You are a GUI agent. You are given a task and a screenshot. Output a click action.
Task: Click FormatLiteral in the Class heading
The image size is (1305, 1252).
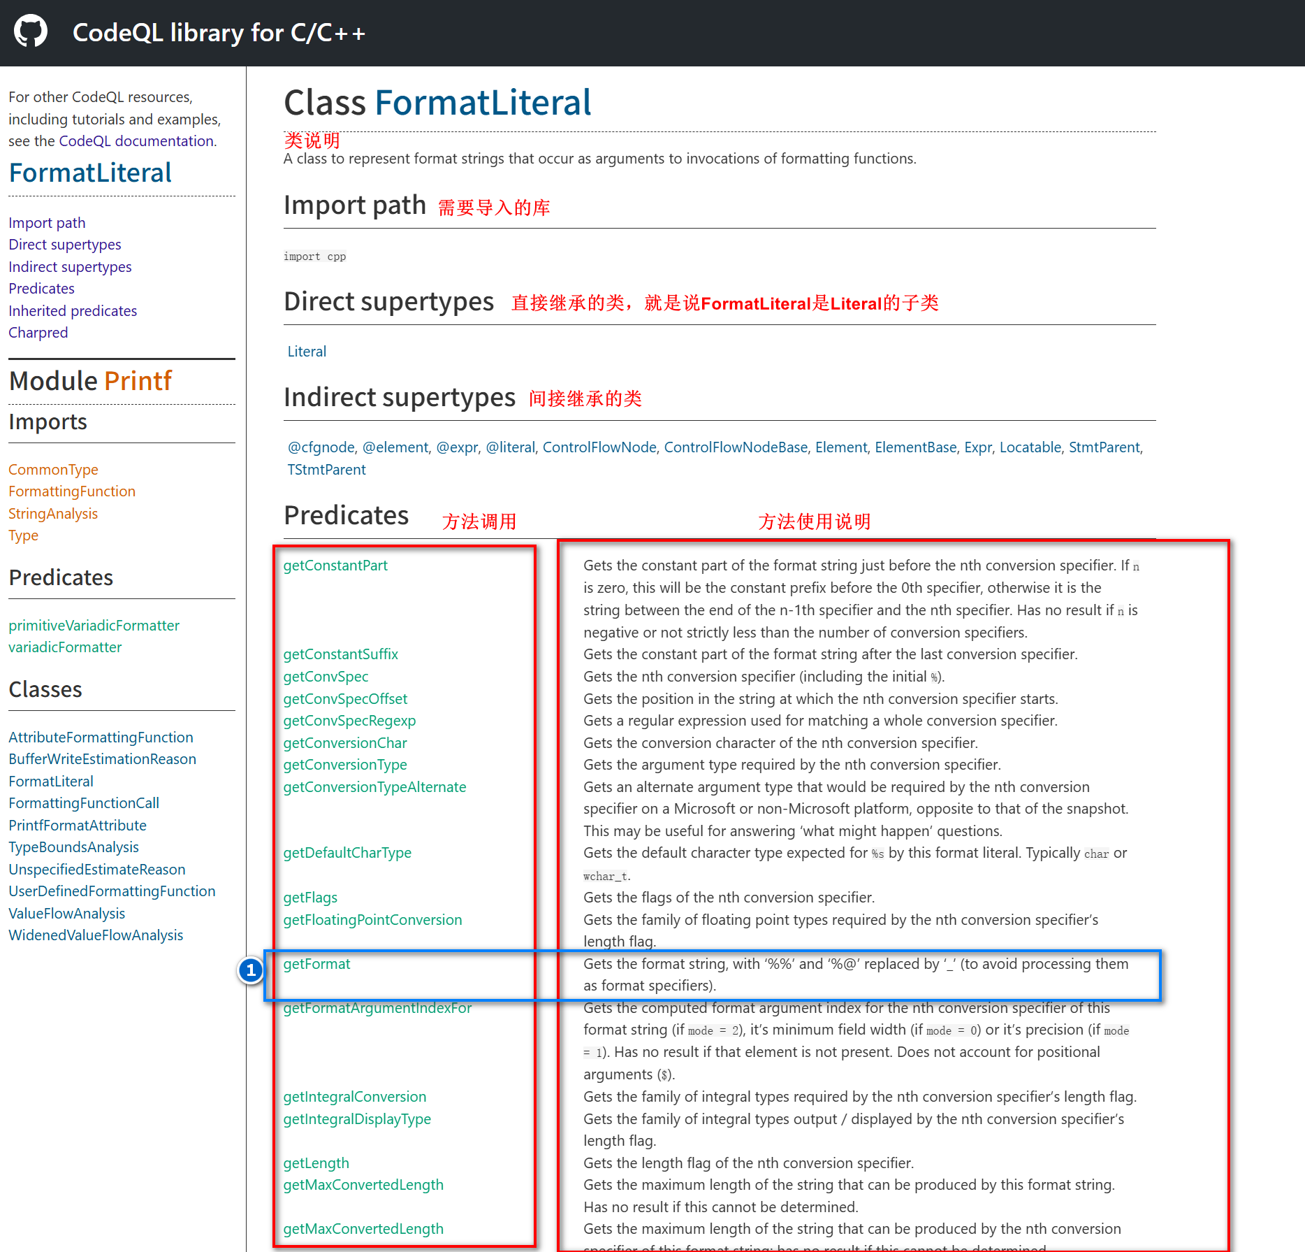pyautogui.click(x=483, y=103)
